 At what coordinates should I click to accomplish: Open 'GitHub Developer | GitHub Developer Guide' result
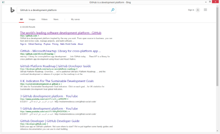click(x=50, y=121)
